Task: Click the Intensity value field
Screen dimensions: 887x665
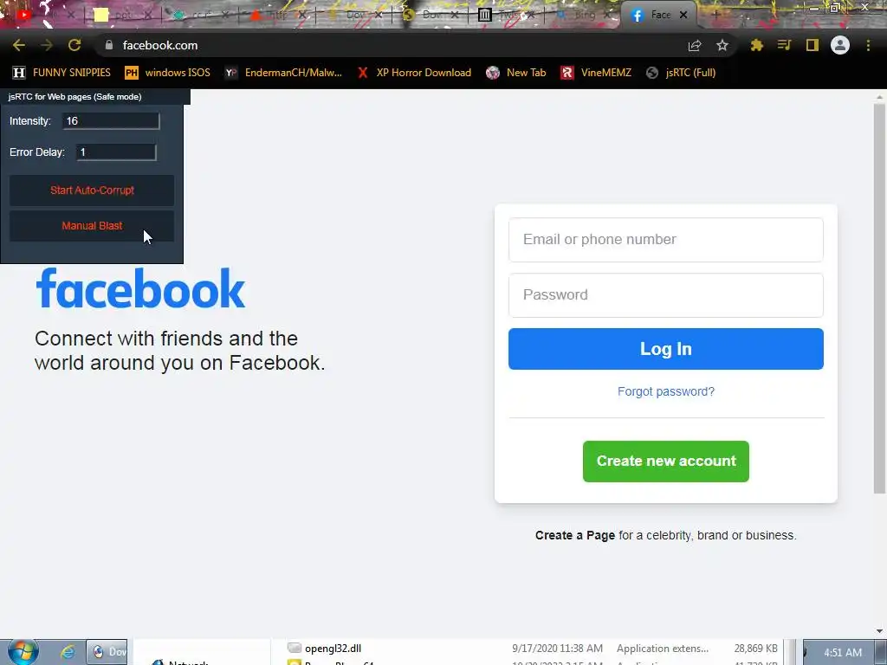Action: (111, 121)
